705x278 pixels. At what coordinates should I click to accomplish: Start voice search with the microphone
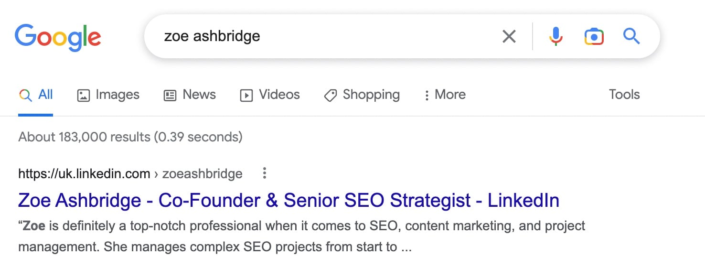pos(555,36)
